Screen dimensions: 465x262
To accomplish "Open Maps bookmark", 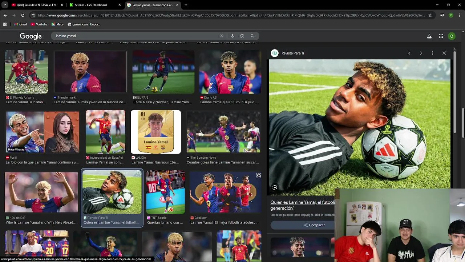I will [57, 24].
